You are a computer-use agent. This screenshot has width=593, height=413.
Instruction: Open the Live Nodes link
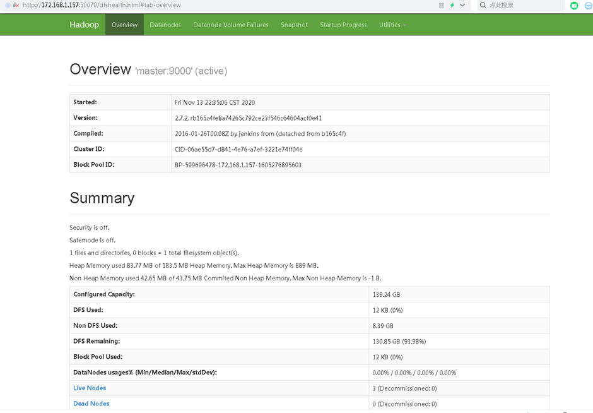[90, 388]
